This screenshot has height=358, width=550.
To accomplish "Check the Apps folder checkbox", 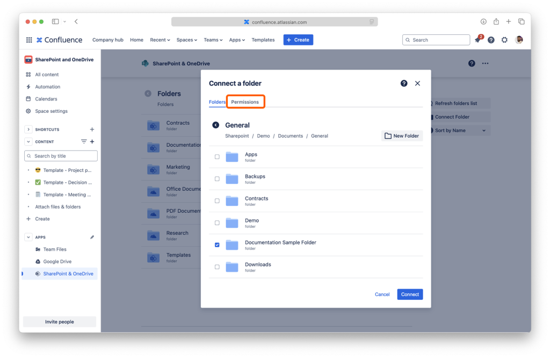I will pyautogui.click(x=217, y=157).
